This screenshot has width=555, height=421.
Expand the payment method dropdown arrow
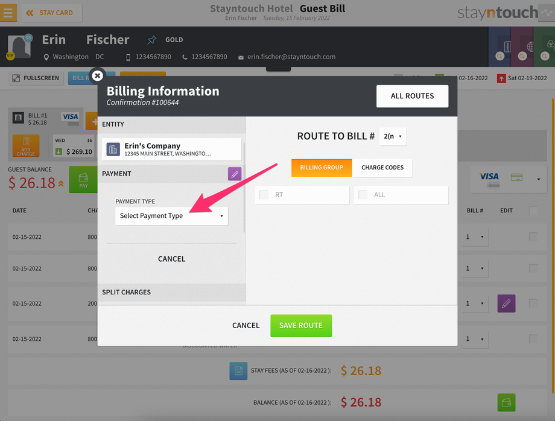click(538, 179)
